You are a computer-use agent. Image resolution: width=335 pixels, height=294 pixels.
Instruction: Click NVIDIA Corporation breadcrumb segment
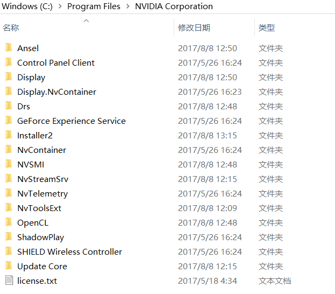[174, 6]
